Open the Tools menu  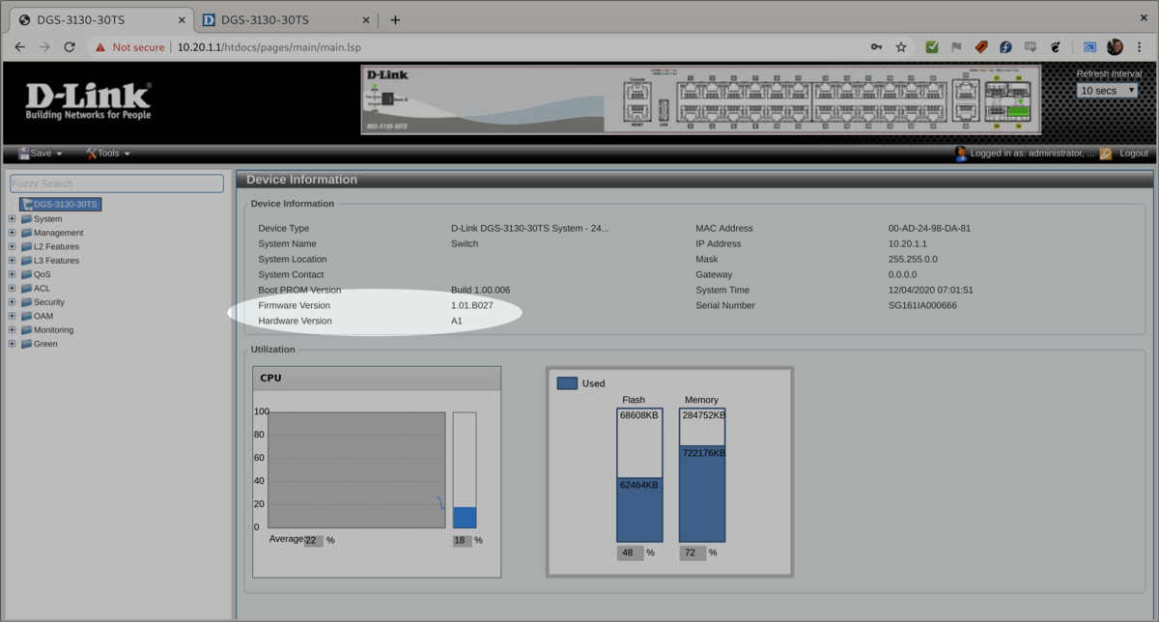click(x=108, y=154)
